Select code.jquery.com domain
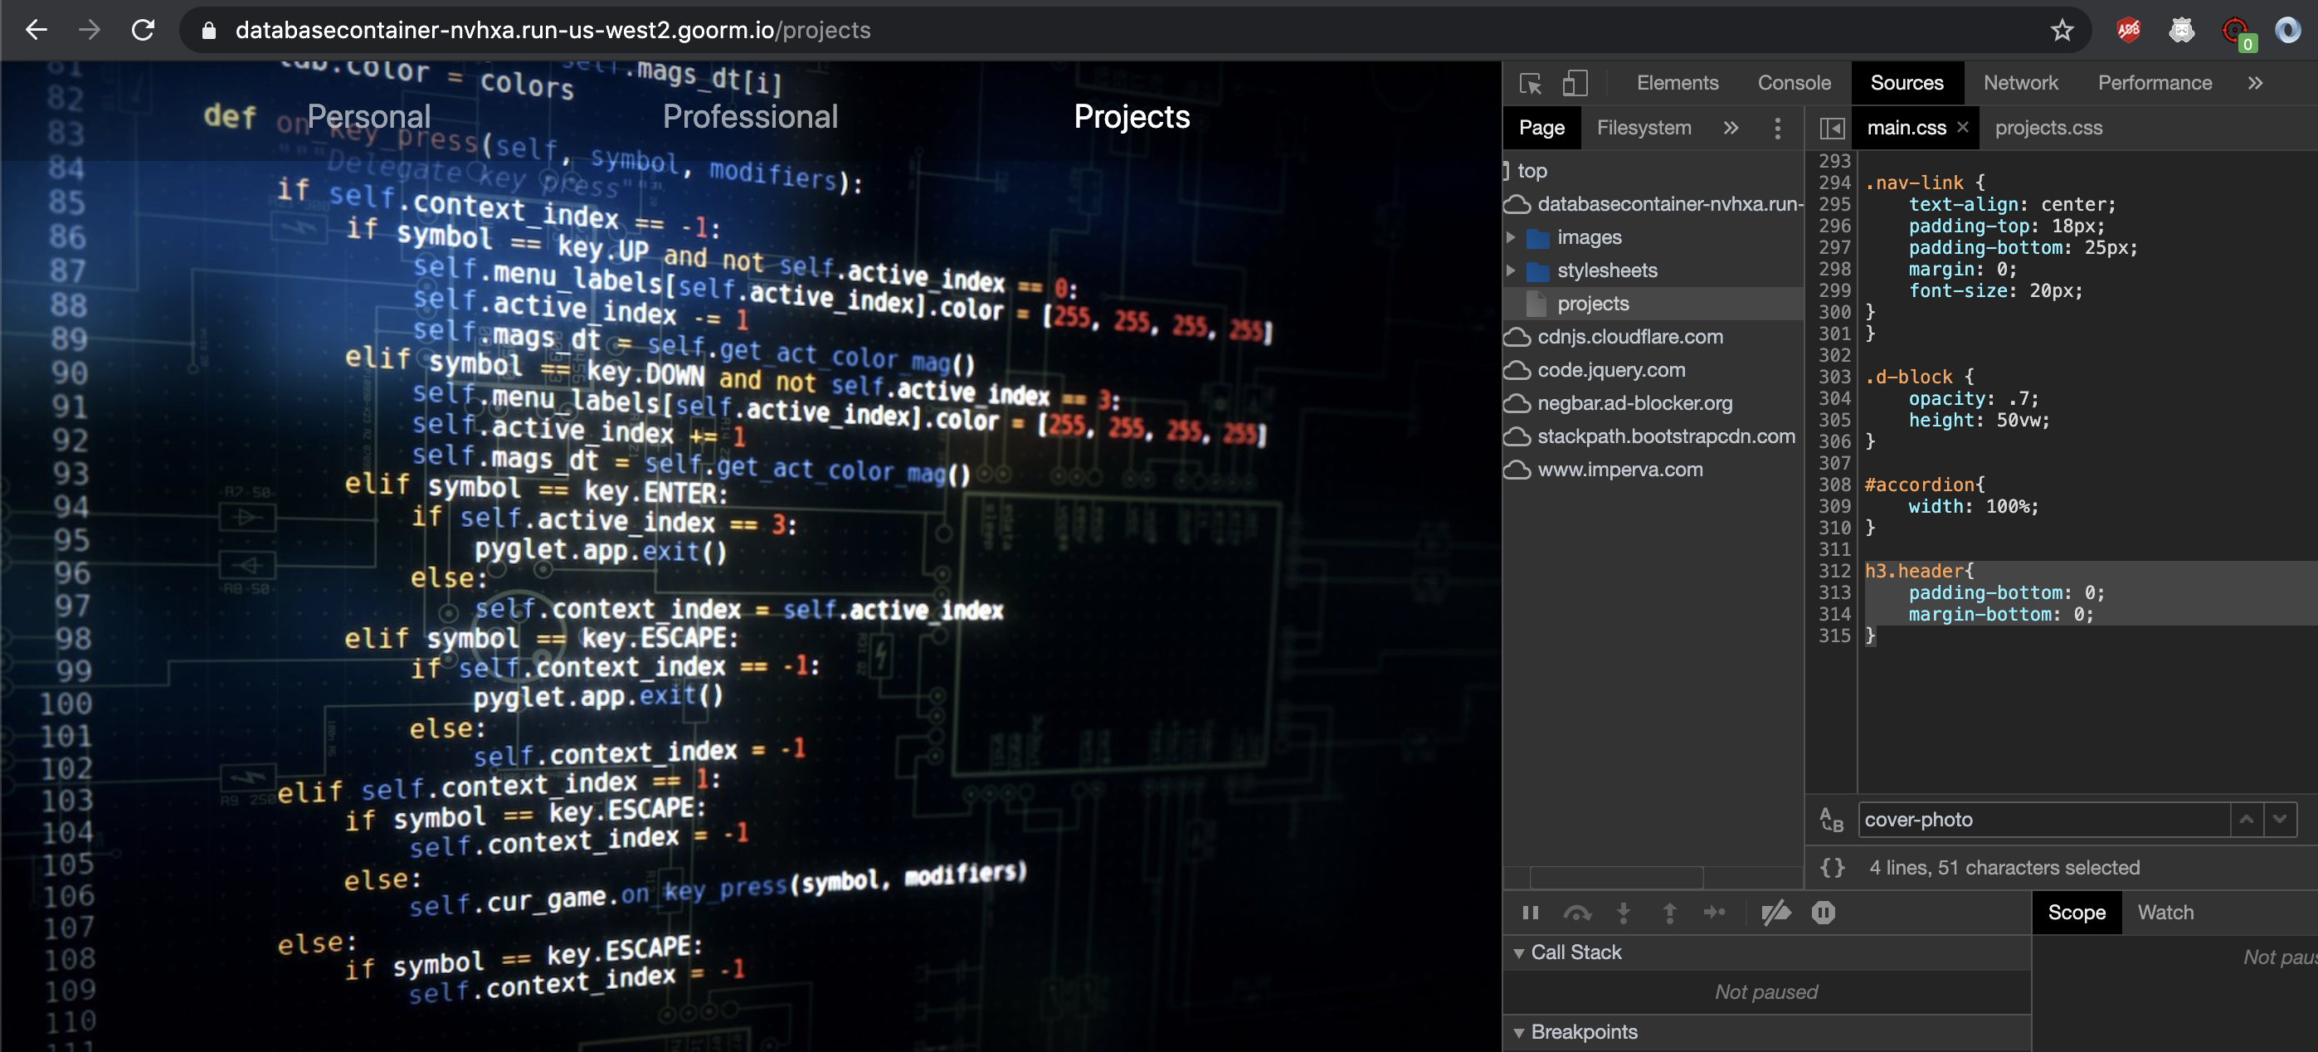2318x1052 pixels. [1654, 371]
